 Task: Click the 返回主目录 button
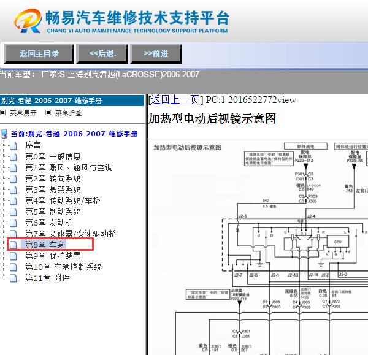click(39, 54)
